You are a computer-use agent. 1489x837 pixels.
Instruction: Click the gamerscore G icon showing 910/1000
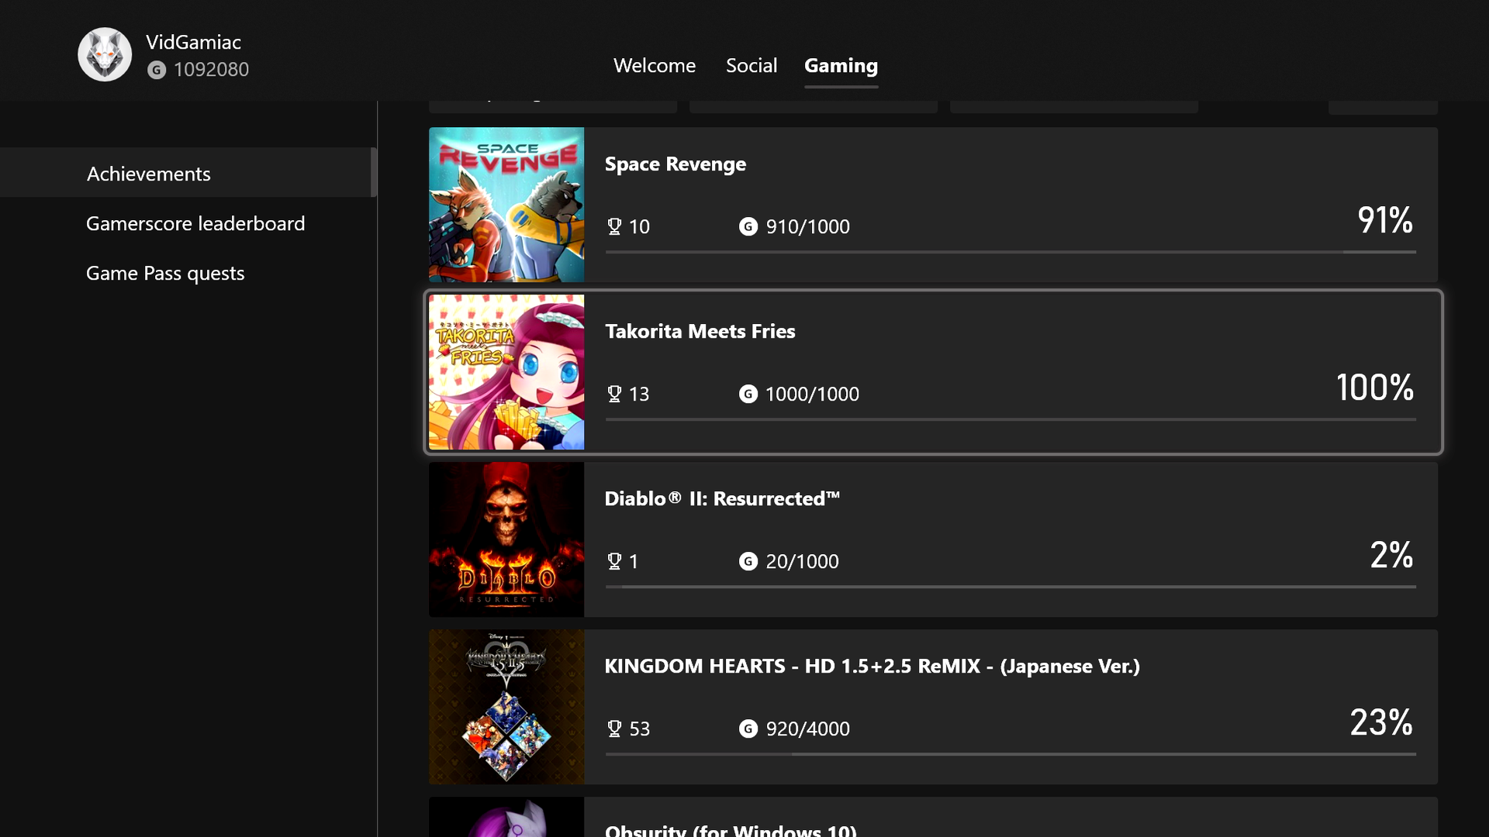coord(748,226)
